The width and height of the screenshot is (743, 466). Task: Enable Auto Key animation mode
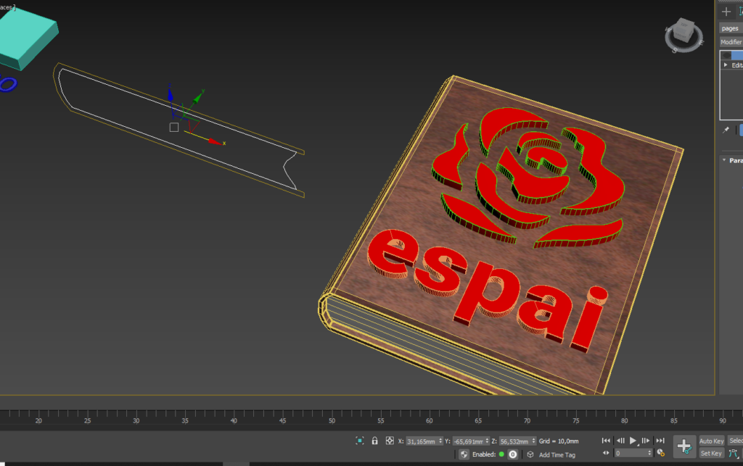711,441
